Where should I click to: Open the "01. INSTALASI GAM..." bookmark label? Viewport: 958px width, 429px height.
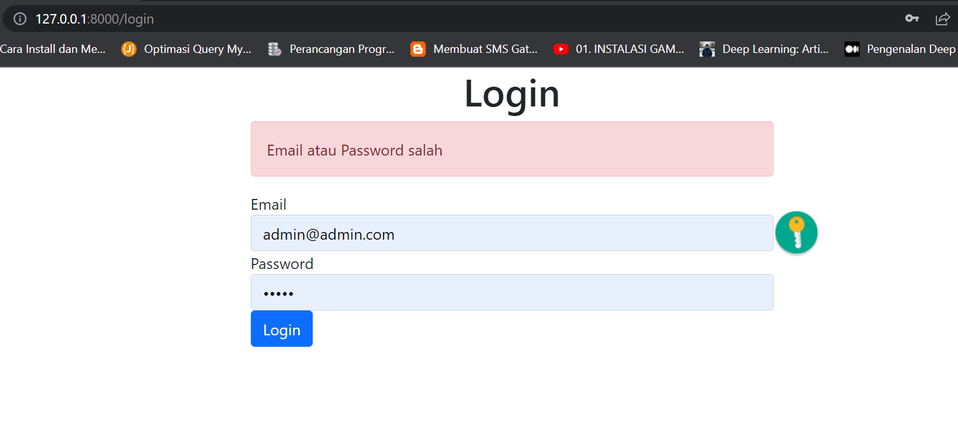(x=629, y=49)
